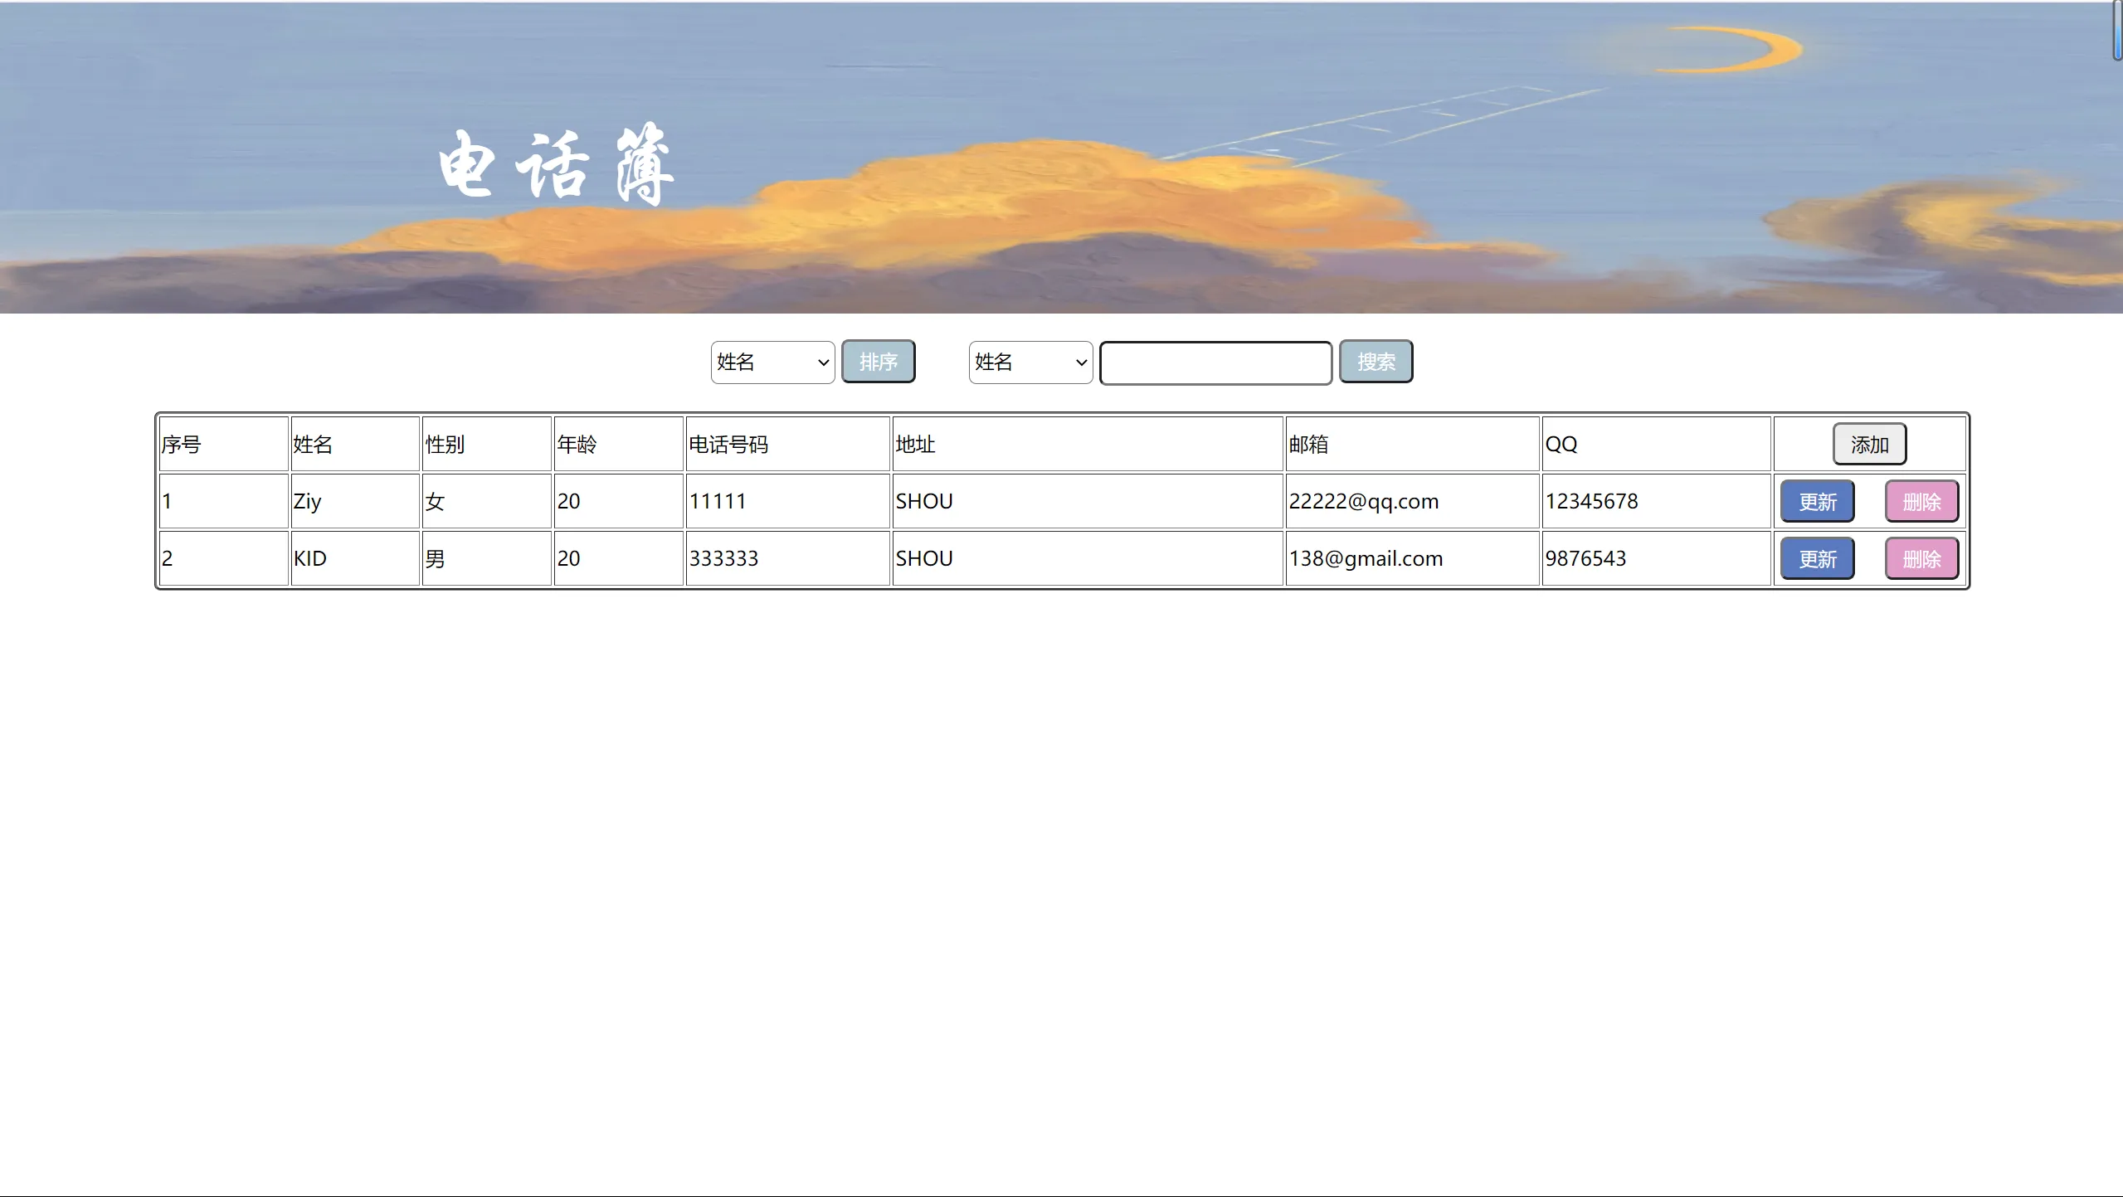Click the 排序 sort button
This screenshot has height=1197, width=2123.
coord(878,362)
